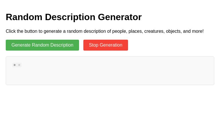The image size is (220, 138).
Task: Click the word "Click" starting the instructions
Action: [11, 31]
